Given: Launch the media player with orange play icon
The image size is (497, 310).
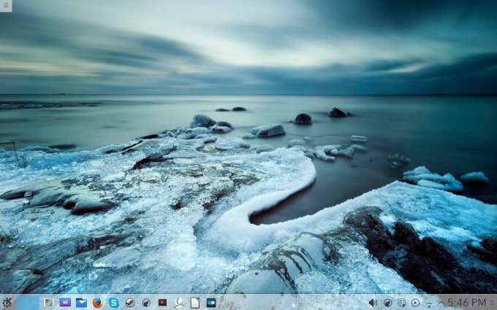Looking at the screenshot, I should tap(162, 302).
